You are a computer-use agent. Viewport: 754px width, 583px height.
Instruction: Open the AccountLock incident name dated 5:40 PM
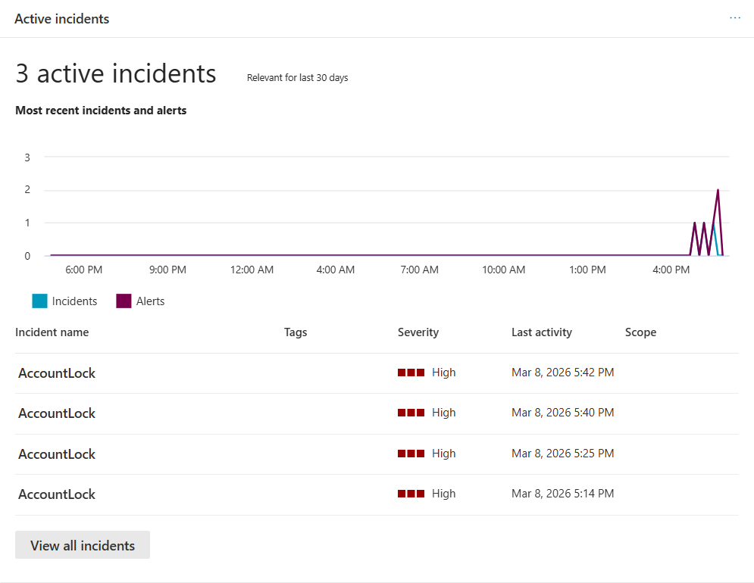point(57,413)
